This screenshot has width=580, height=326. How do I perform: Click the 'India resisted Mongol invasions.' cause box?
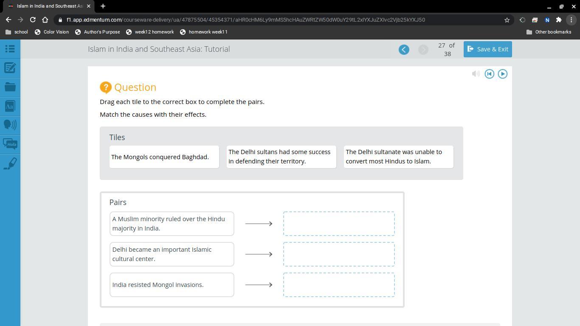click(x=172, y=285)
